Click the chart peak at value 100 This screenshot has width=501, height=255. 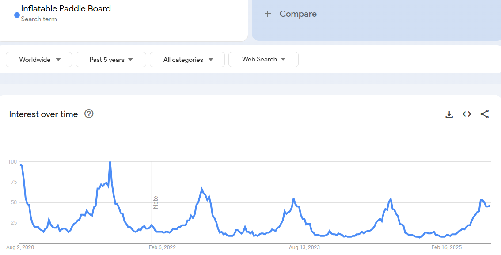(110, 162)
